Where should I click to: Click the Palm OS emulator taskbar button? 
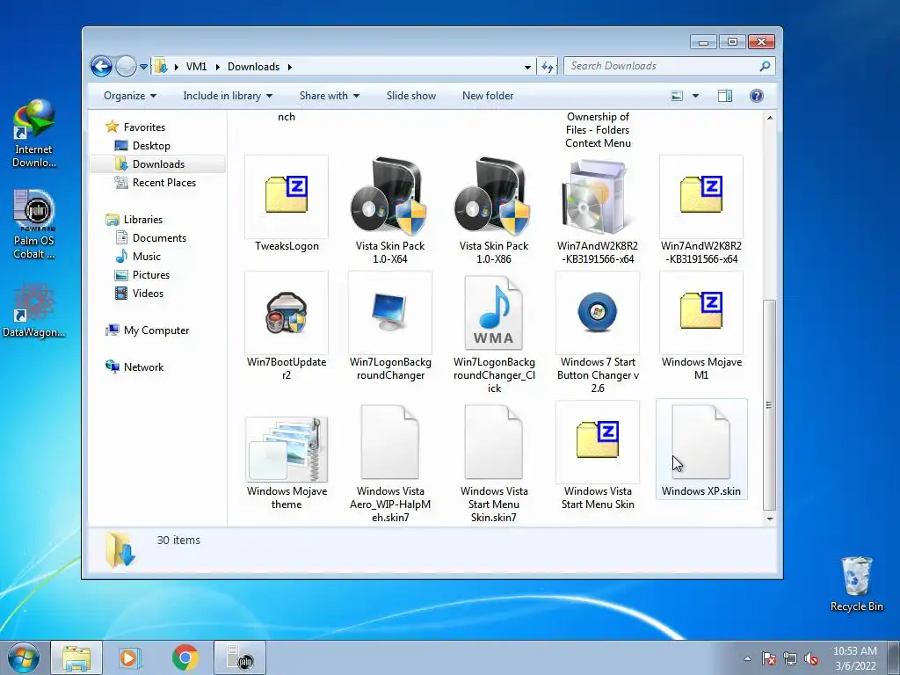pos(240,657)
